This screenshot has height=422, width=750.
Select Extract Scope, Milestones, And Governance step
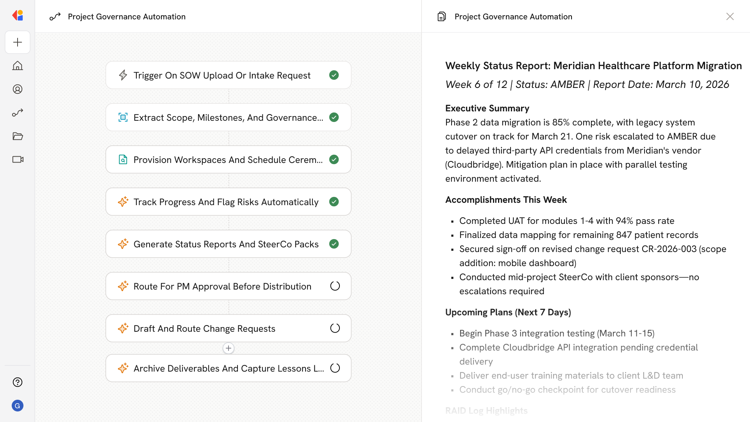tap(228, 117)
